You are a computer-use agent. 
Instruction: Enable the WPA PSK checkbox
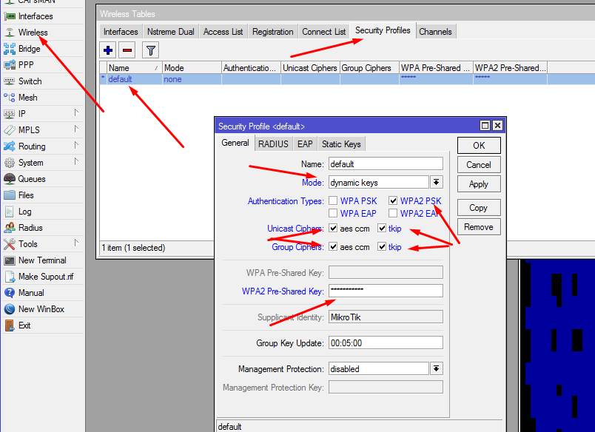pyautogui.click(x=334, y=200)
